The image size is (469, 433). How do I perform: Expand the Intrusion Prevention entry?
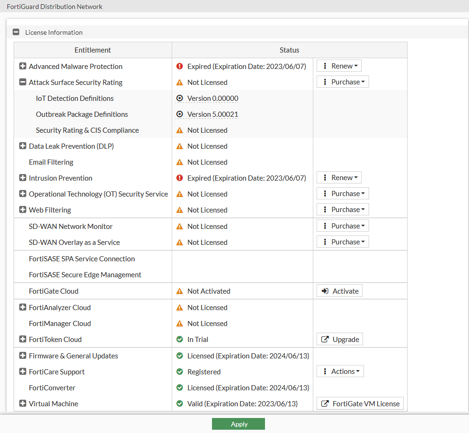tap(23, 178)
